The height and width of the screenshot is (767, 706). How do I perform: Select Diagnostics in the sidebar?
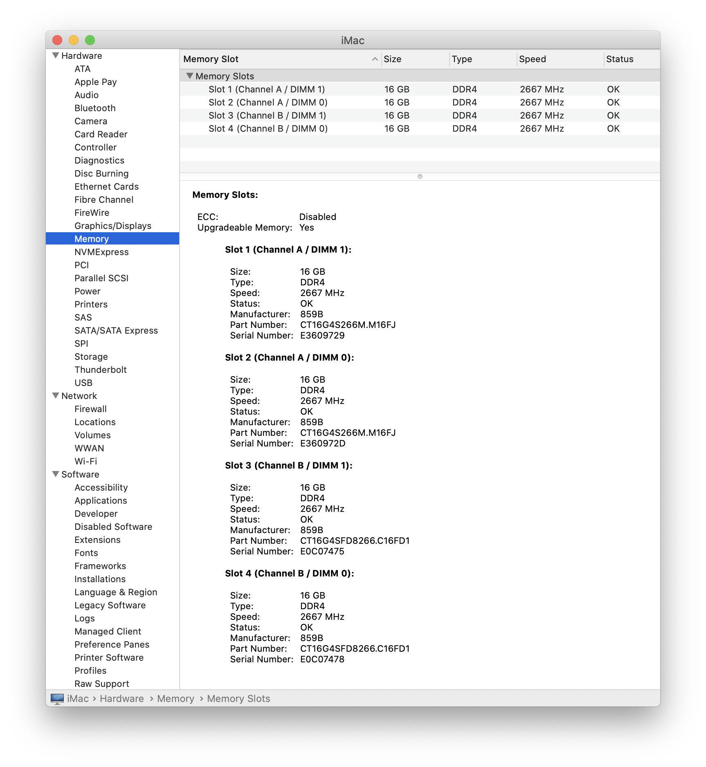(99, 160)
